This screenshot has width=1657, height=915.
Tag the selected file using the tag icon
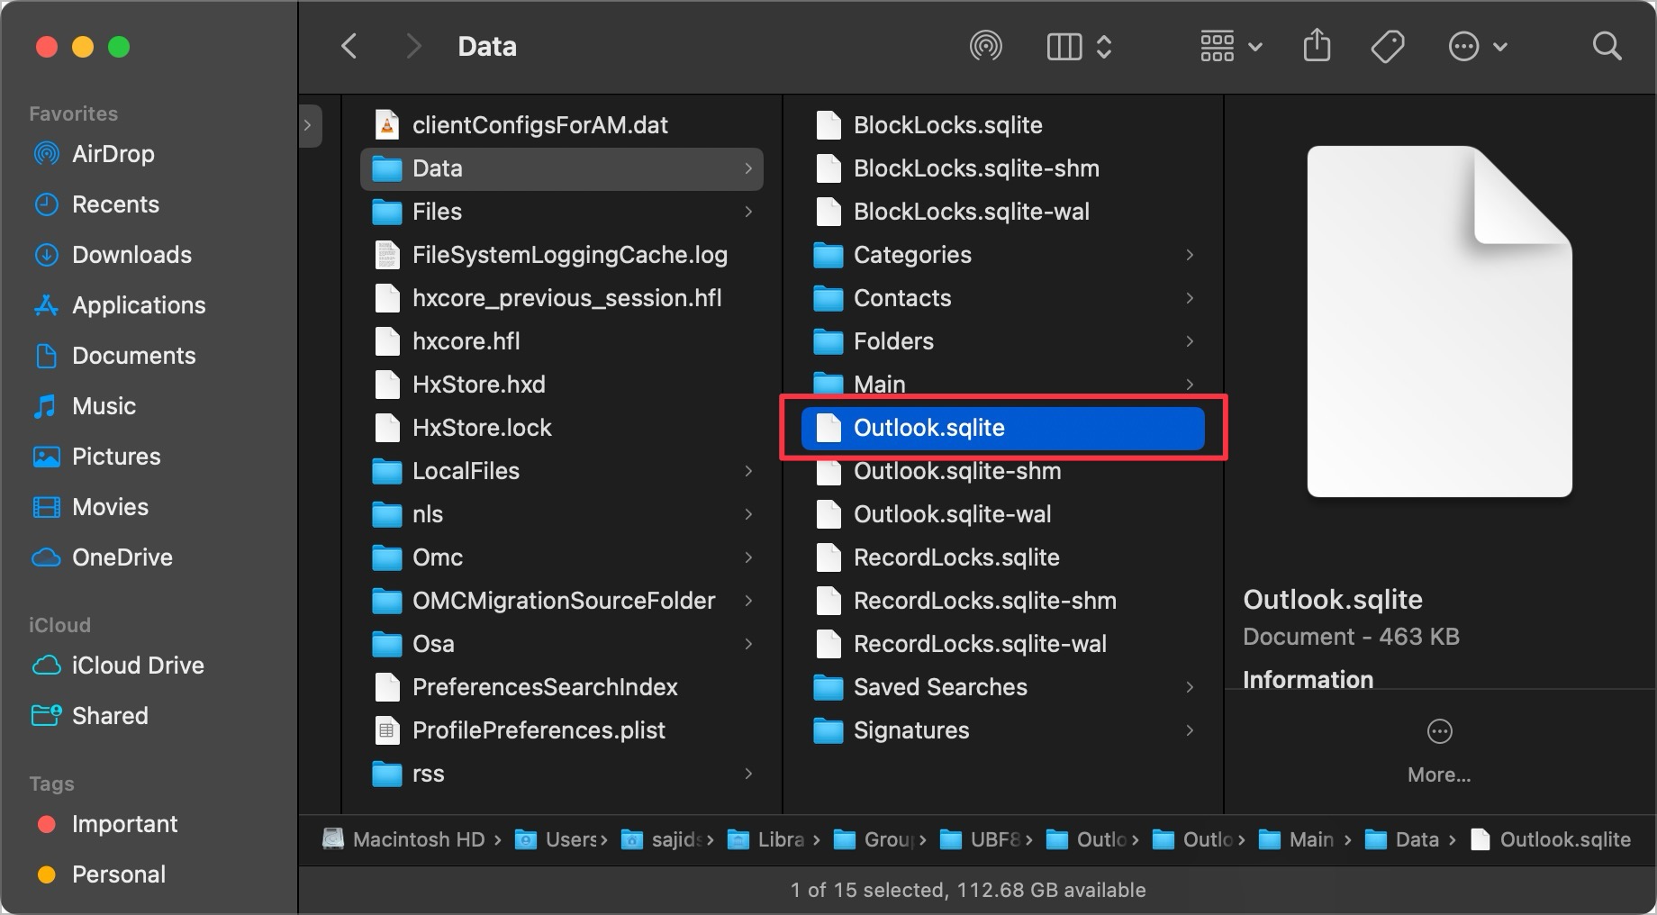(x=1387, y=45)
